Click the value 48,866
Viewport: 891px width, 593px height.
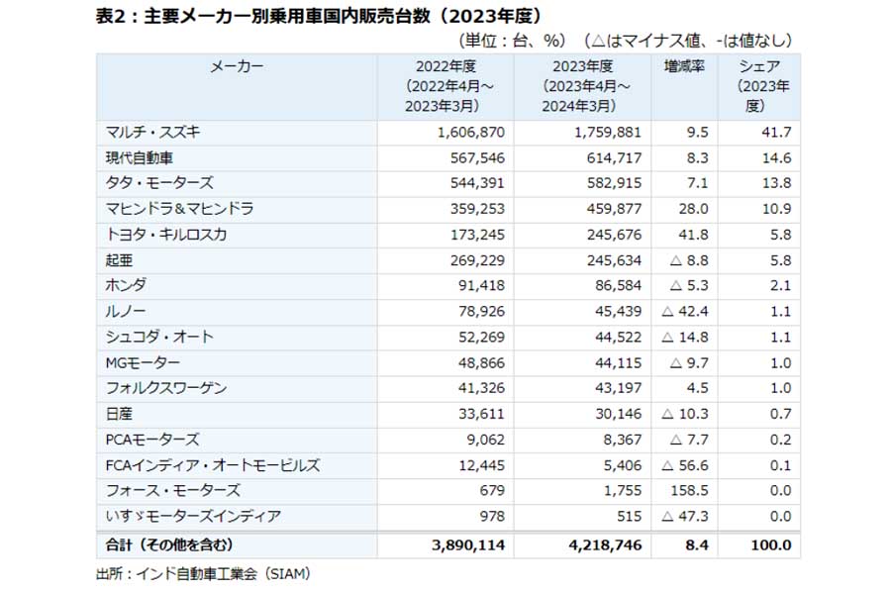point(481,362)
